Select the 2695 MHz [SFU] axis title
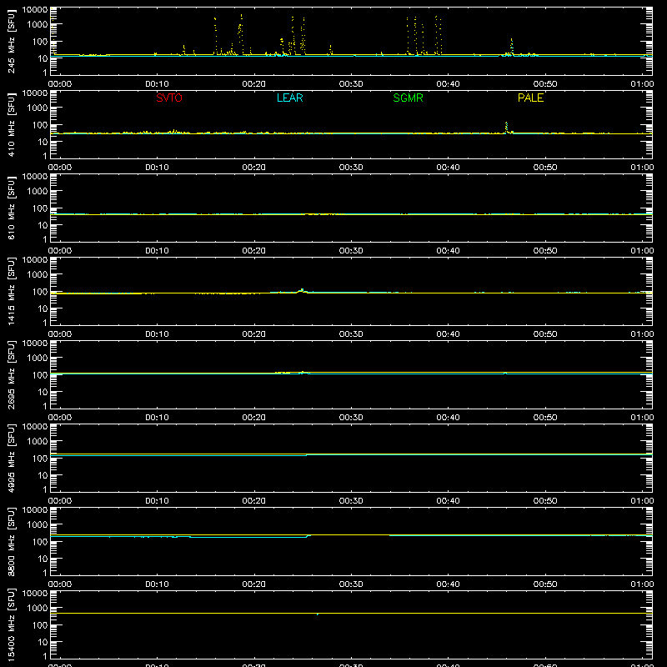 point(12,374)
